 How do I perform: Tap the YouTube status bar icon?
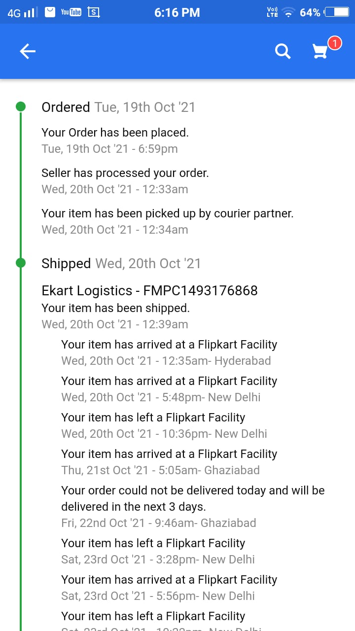pyautogui.click(x=71, y=12)
